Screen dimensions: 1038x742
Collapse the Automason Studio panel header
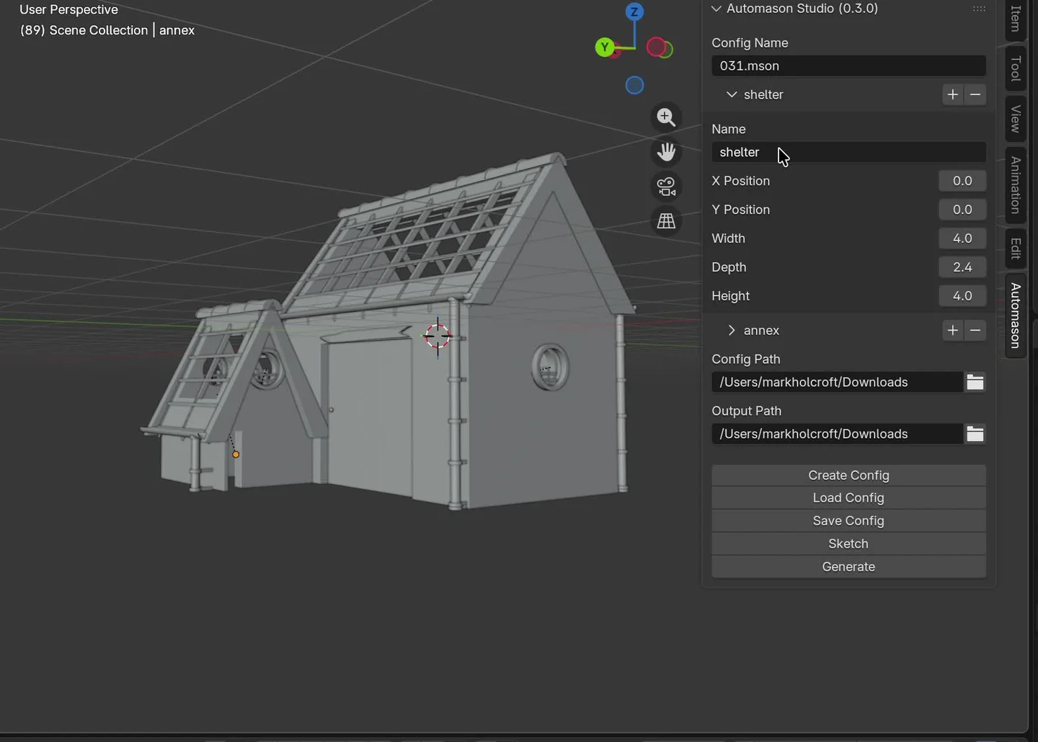pyautogui.click(x=716, y=9)
